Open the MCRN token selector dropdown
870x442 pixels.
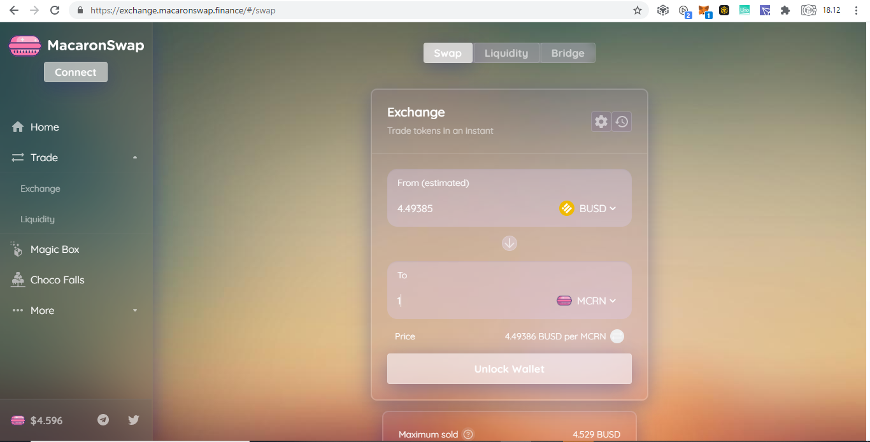tap(587, 301)
